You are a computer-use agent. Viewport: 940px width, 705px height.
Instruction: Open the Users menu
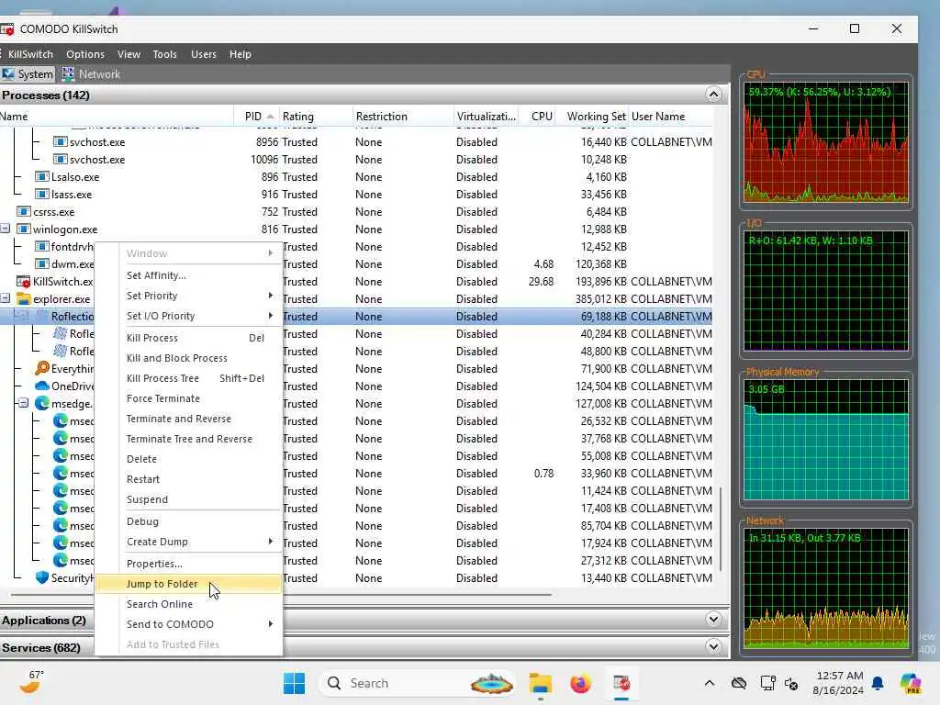point(204,54)
